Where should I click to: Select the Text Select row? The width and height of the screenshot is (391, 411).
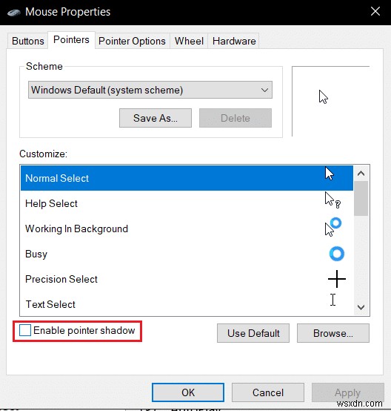[187, 303]
